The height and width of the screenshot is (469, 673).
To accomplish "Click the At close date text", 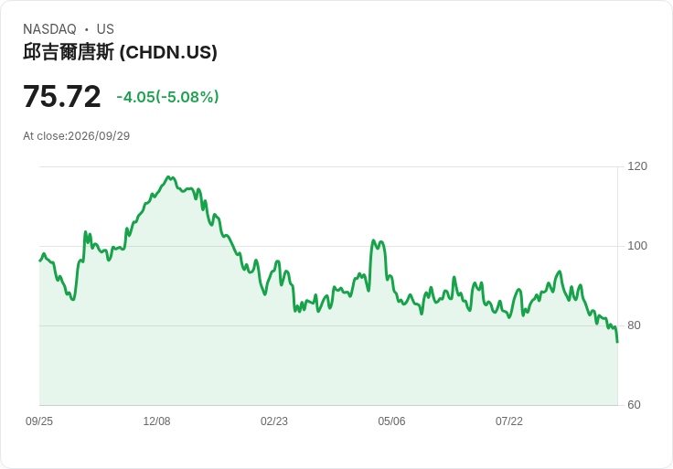I will pyautogui.click(x=77, y=136).
